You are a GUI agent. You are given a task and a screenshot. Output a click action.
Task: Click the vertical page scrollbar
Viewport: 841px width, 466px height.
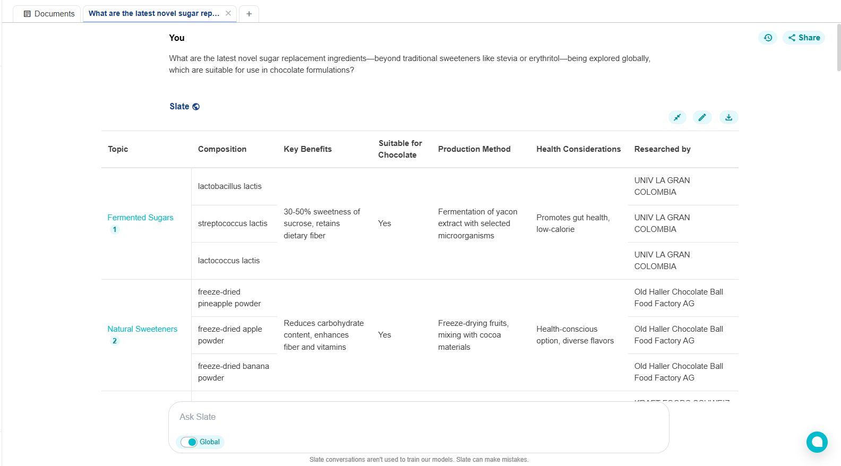point(838,48)
